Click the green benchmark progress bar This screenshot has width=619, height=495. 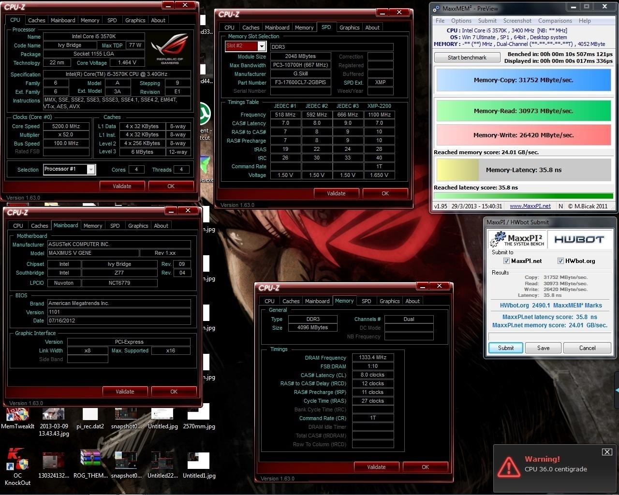pyautogui.click(x=523, y=196)
